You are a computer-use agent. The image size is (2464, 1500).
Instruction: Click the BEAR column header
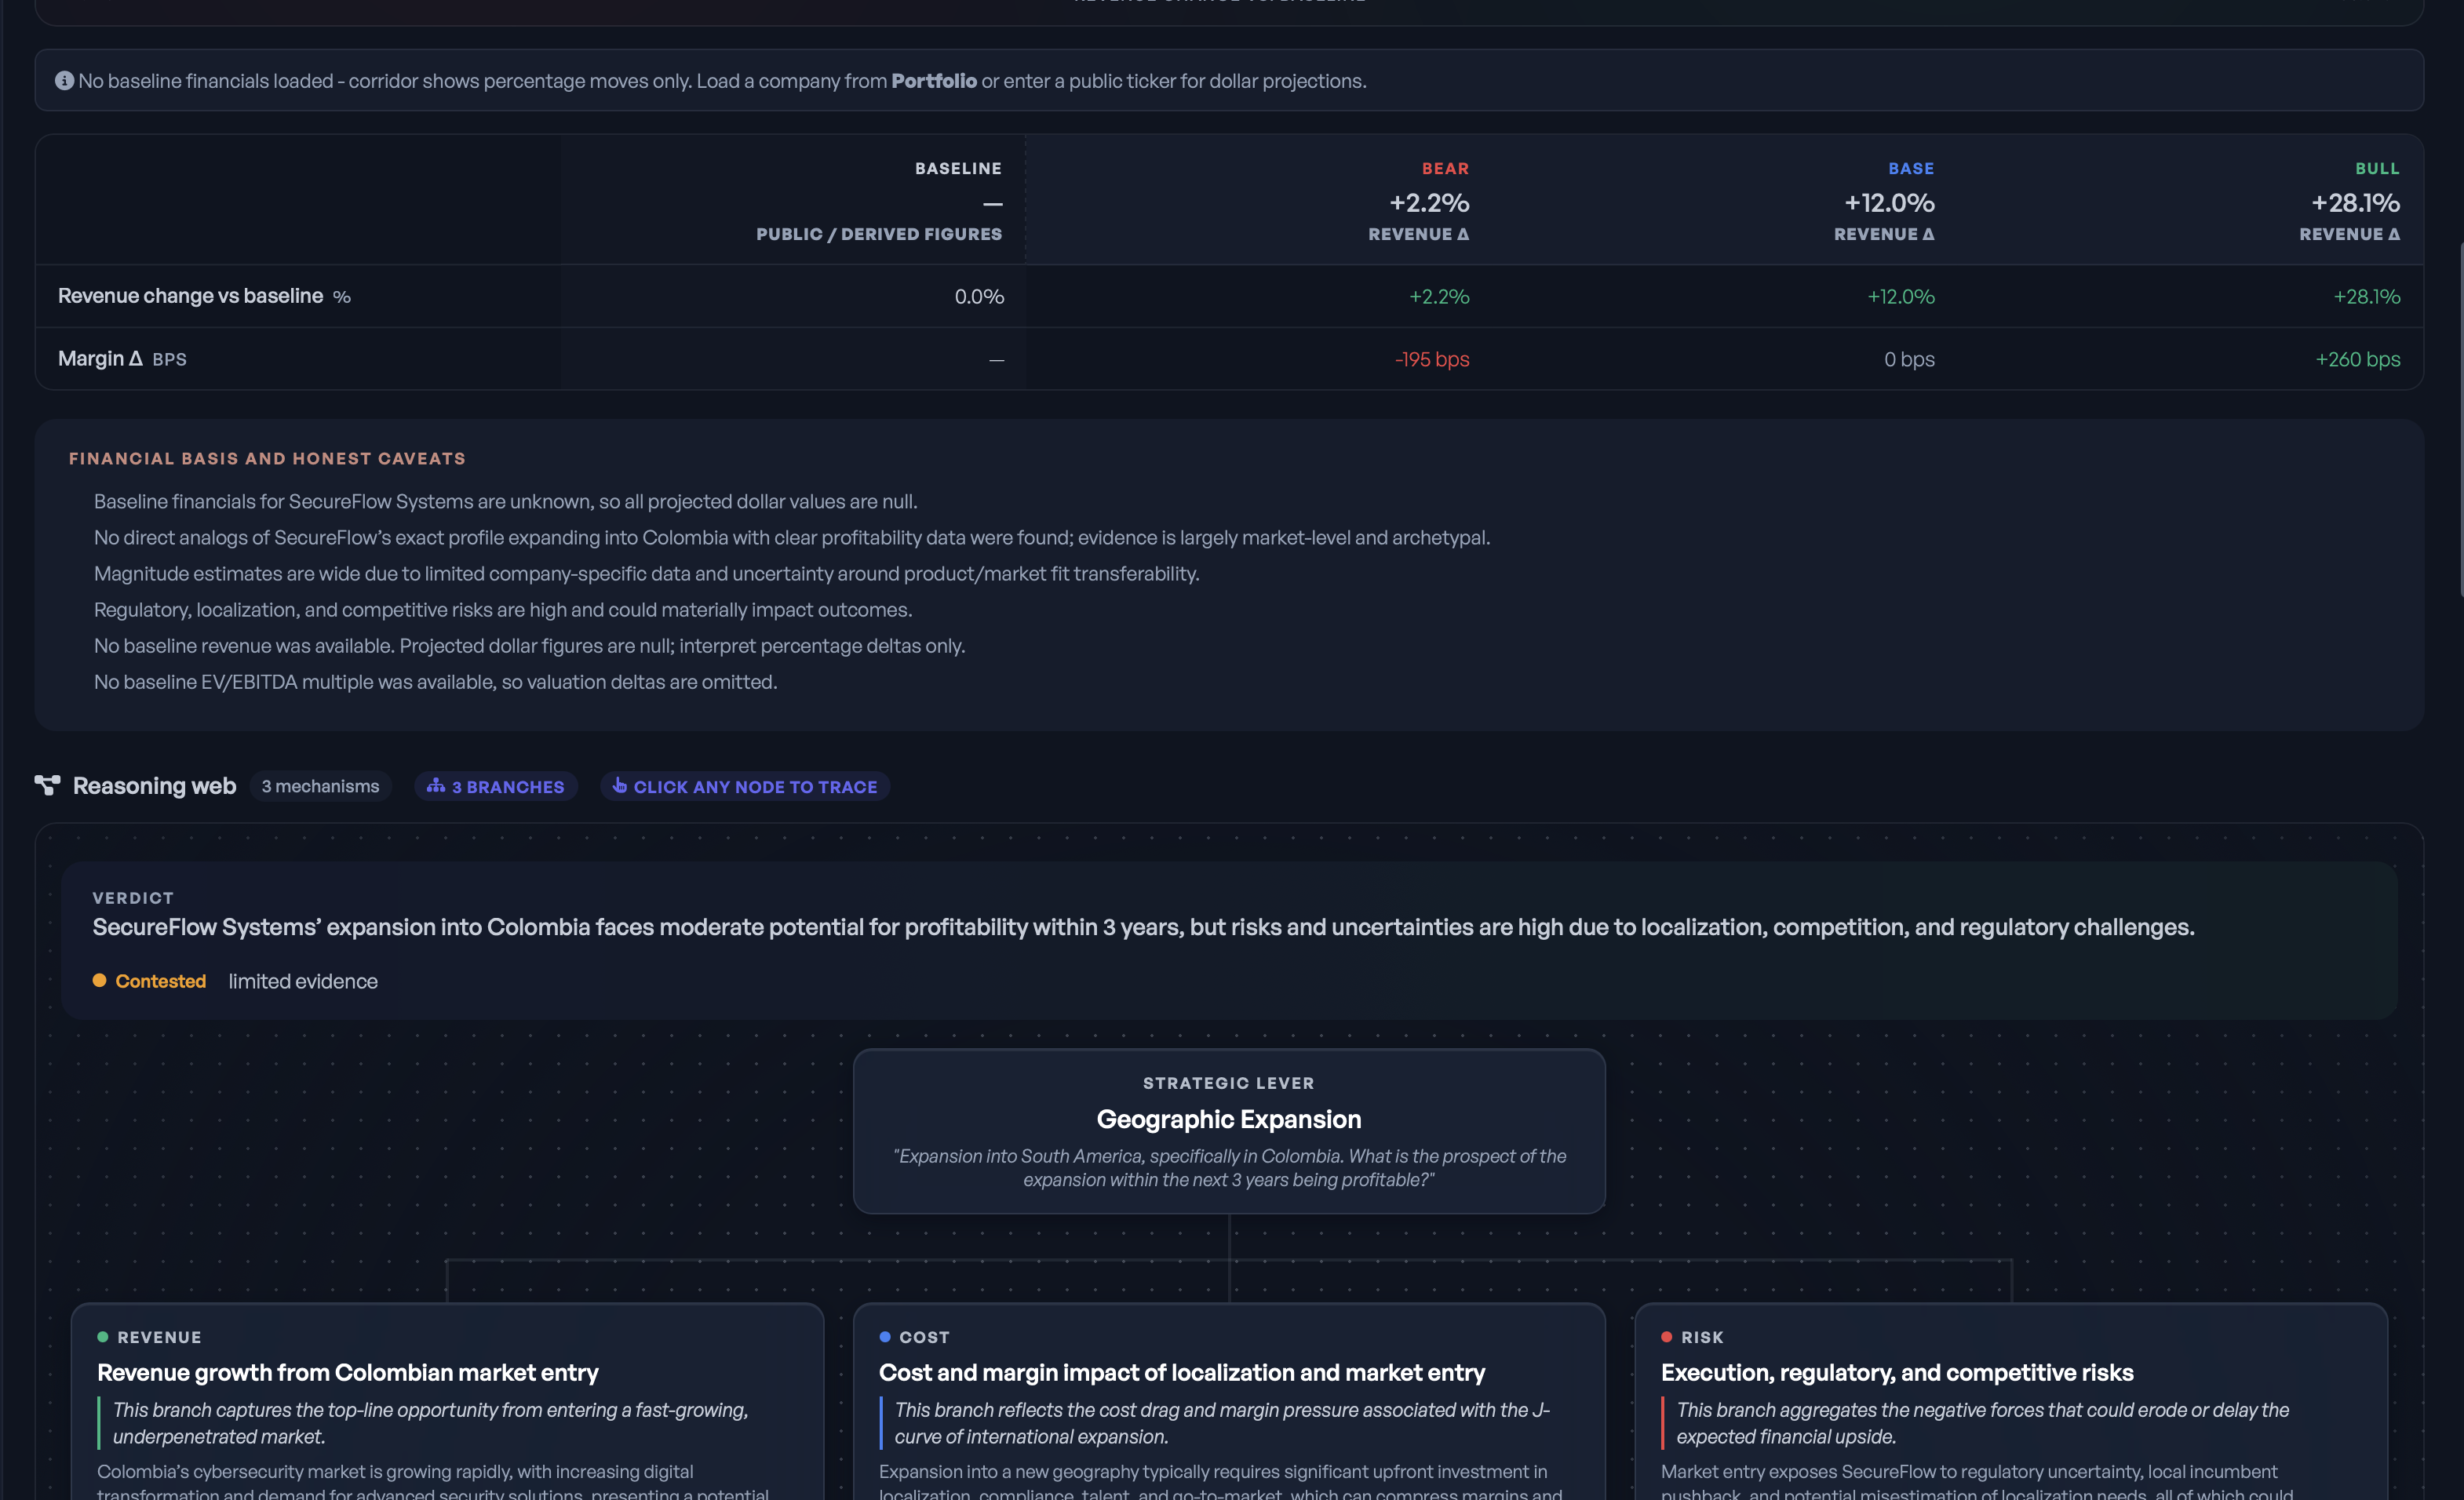tap(1445, 169)
